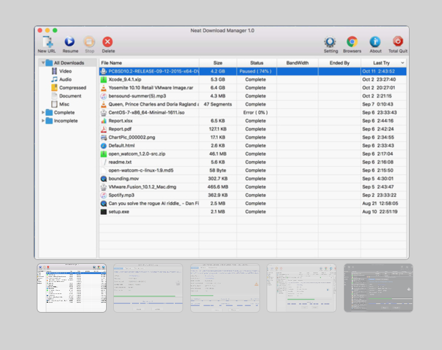
Task: Click the Report.pdf document icon
Action: [104, 129]
